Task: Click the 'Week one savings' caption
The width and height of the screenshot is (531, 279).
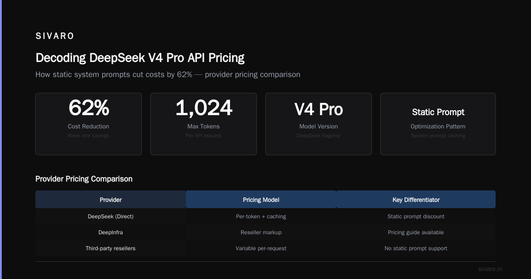Action: coord(88,136)
